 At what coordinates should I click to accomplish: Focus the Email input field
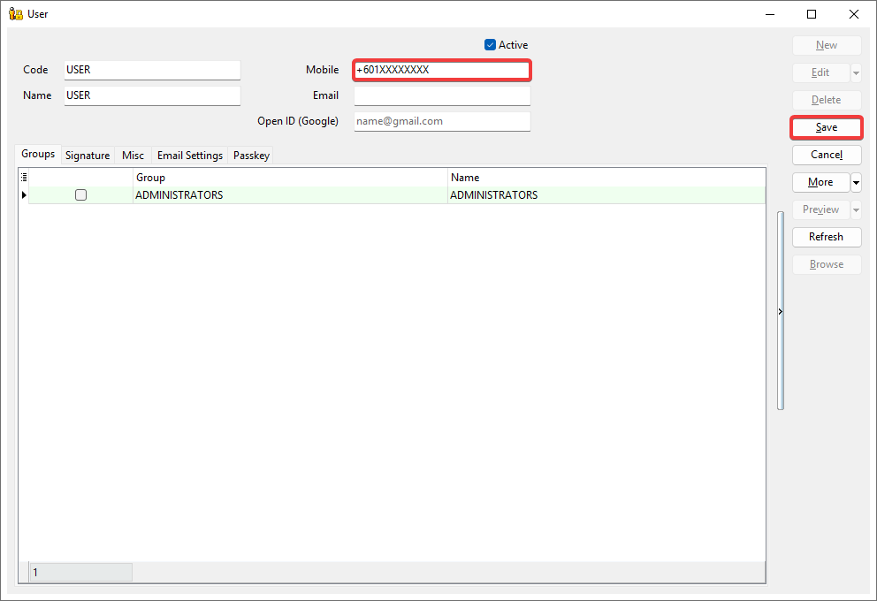click(442, 95)
